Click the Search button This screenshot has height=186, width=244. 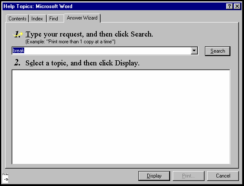[x=218, y=51]
